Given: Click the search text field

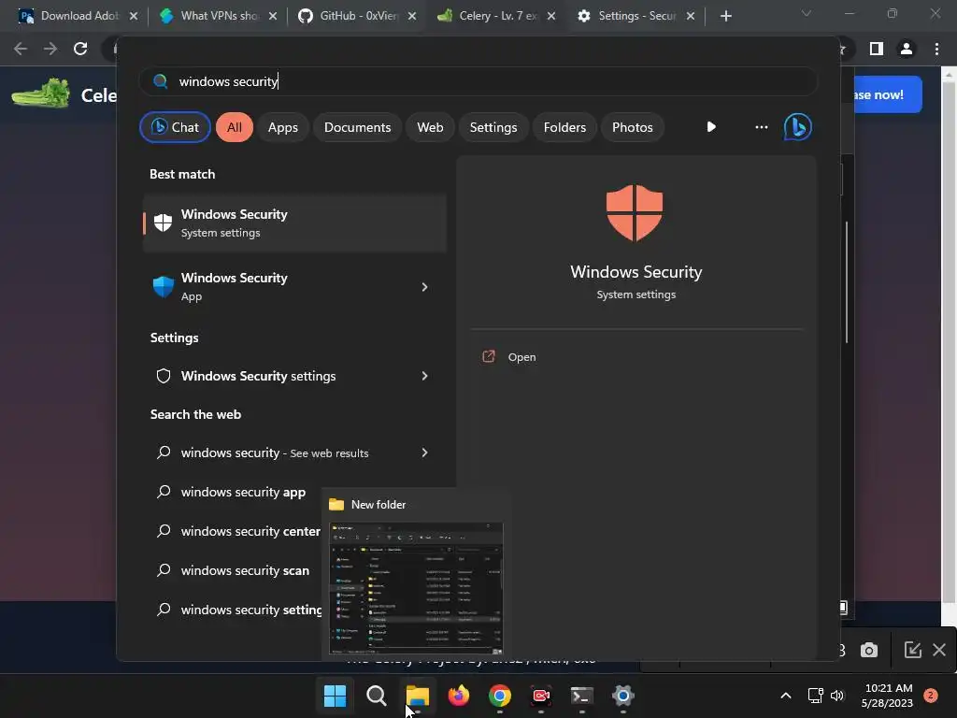Looking at the screenshot, I should tap(478, 81).
